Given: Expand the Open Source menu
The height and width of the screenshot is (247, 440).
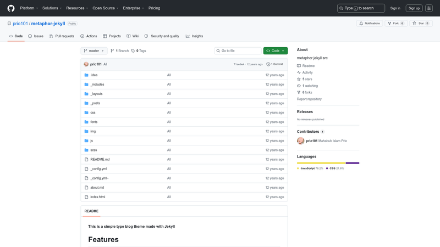Looking at the screenshot, I should [x=106, y=8].
